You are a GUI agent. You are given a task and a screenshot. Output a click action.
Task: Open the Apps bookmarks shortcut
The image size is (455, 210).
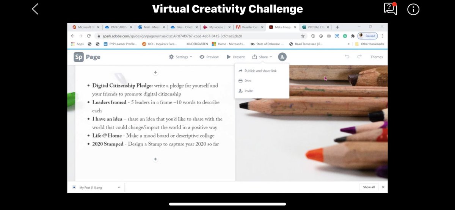[x=78, y=44]
